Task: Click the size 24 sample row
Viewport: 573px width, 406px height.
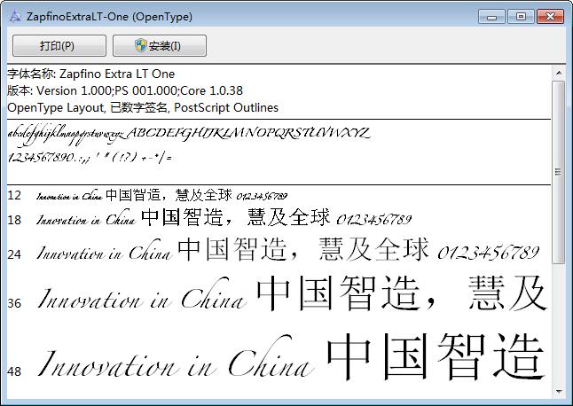Action: coord(273,250)
